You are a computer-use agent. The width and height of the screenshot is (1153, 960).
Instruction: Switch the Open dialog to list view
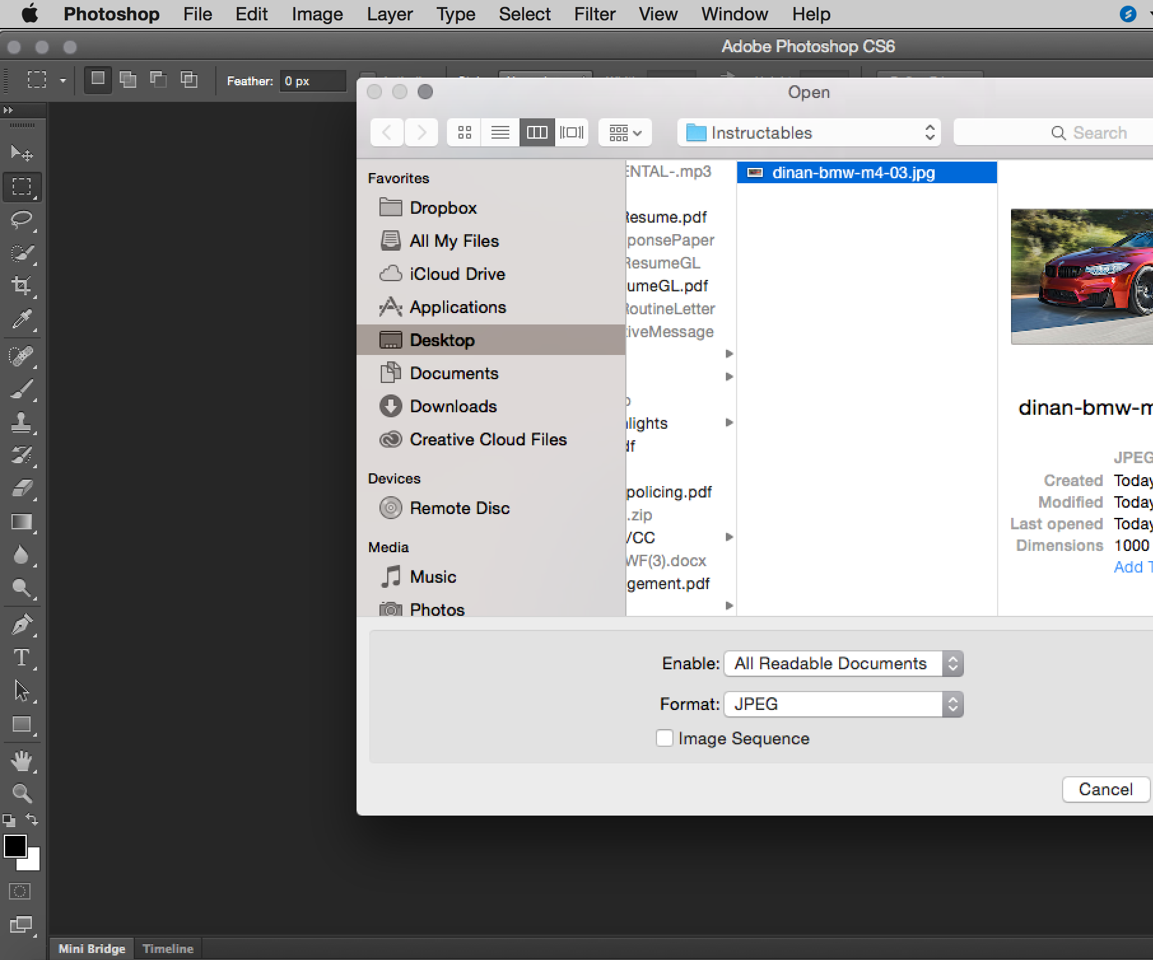point(500,132)
